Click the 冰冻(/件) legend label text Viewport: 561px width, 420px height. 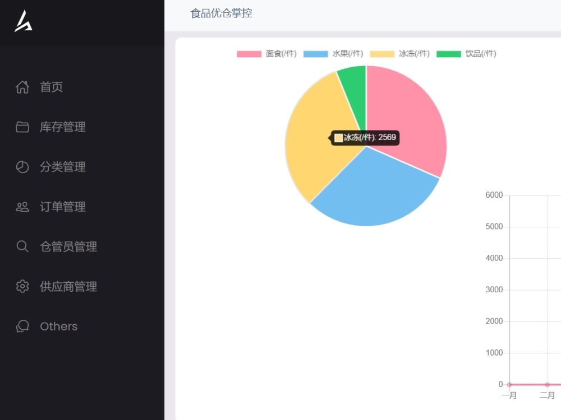415,54
